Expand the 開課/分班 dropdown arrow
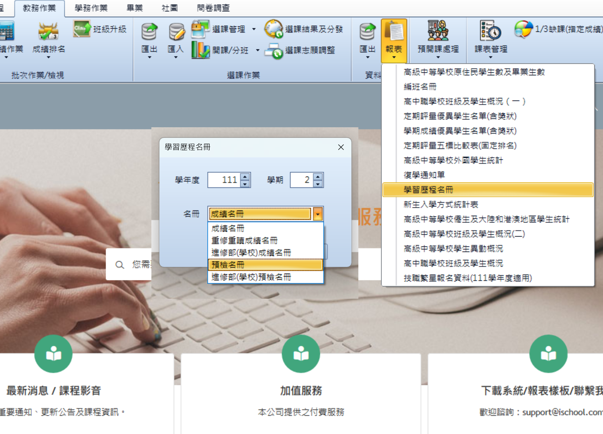Image resolution: width=603 pixels, height=434 pixels. pos(257,50)
